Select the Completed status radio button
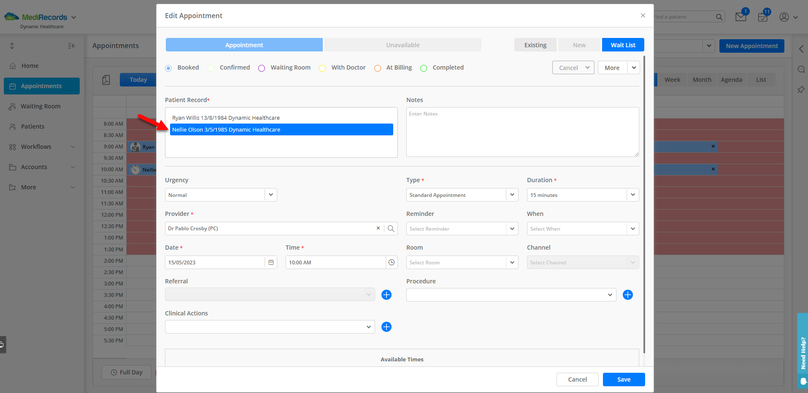This screenshot has width=808, height=393. coord(424,68)
